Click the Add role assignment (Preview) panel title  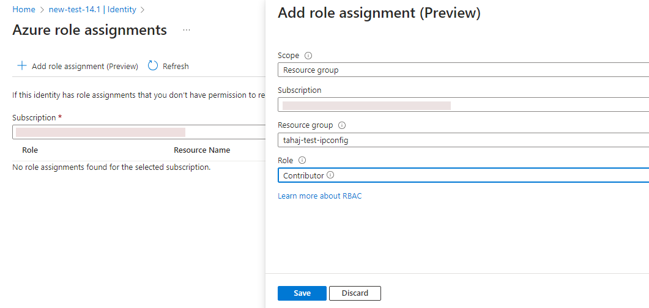point(379,13)
